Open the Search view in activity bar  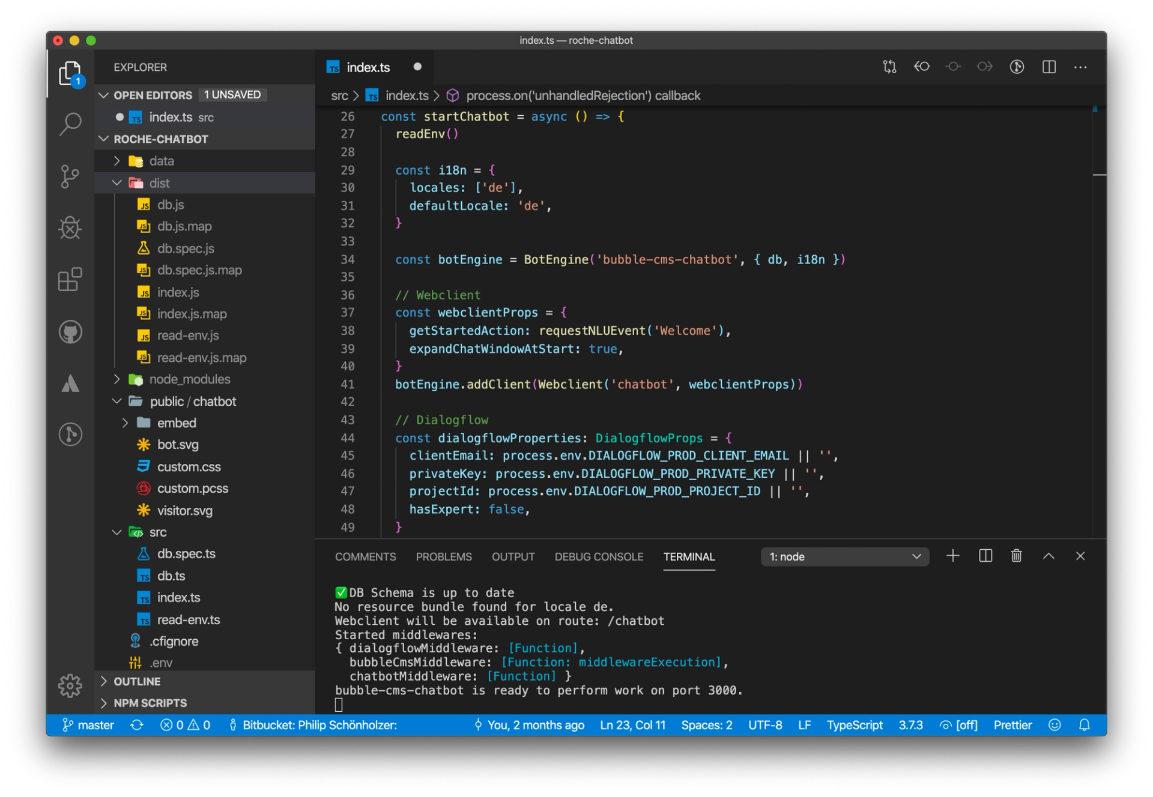(70, 124)
